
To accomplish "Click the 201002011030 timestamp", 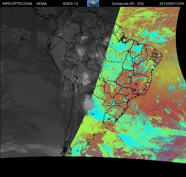I will pos(172,4).
